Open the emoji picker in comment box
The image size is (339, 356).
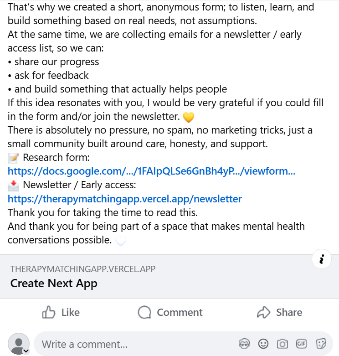coord(263,344)
